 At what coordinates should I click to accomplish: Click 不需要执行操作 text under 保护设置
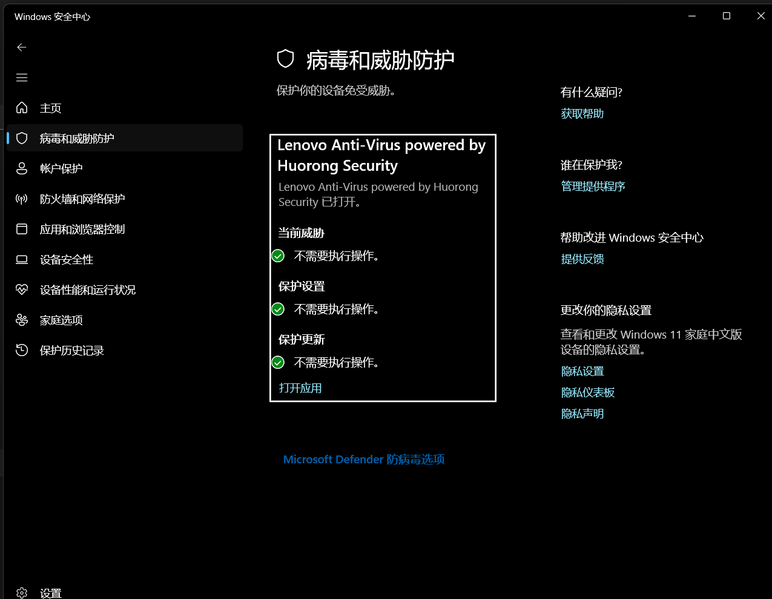coord(337,309)
